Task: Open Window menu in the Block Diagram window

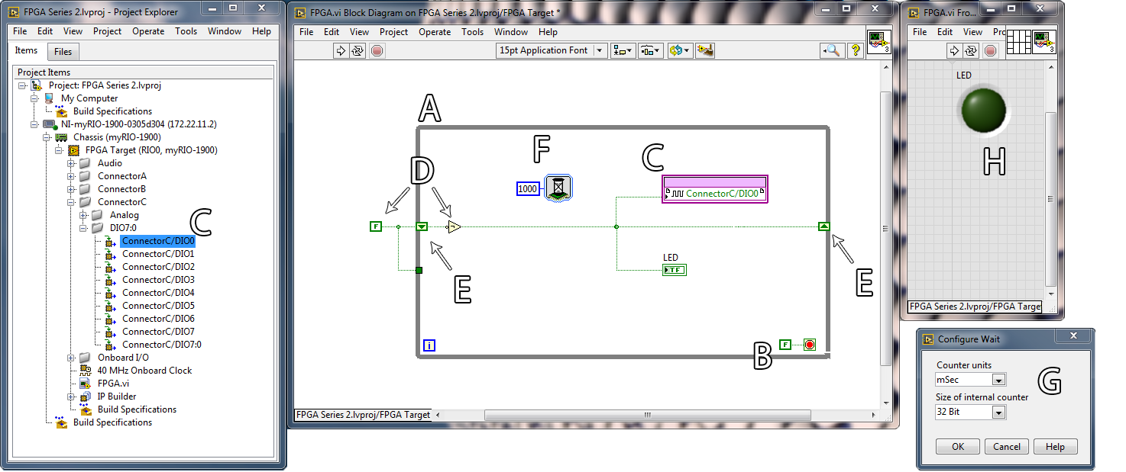Action: coord(511,32)
